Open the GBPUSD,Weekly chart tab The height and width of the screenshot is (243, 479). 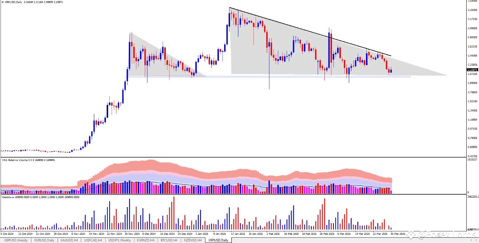coord(16,240)
